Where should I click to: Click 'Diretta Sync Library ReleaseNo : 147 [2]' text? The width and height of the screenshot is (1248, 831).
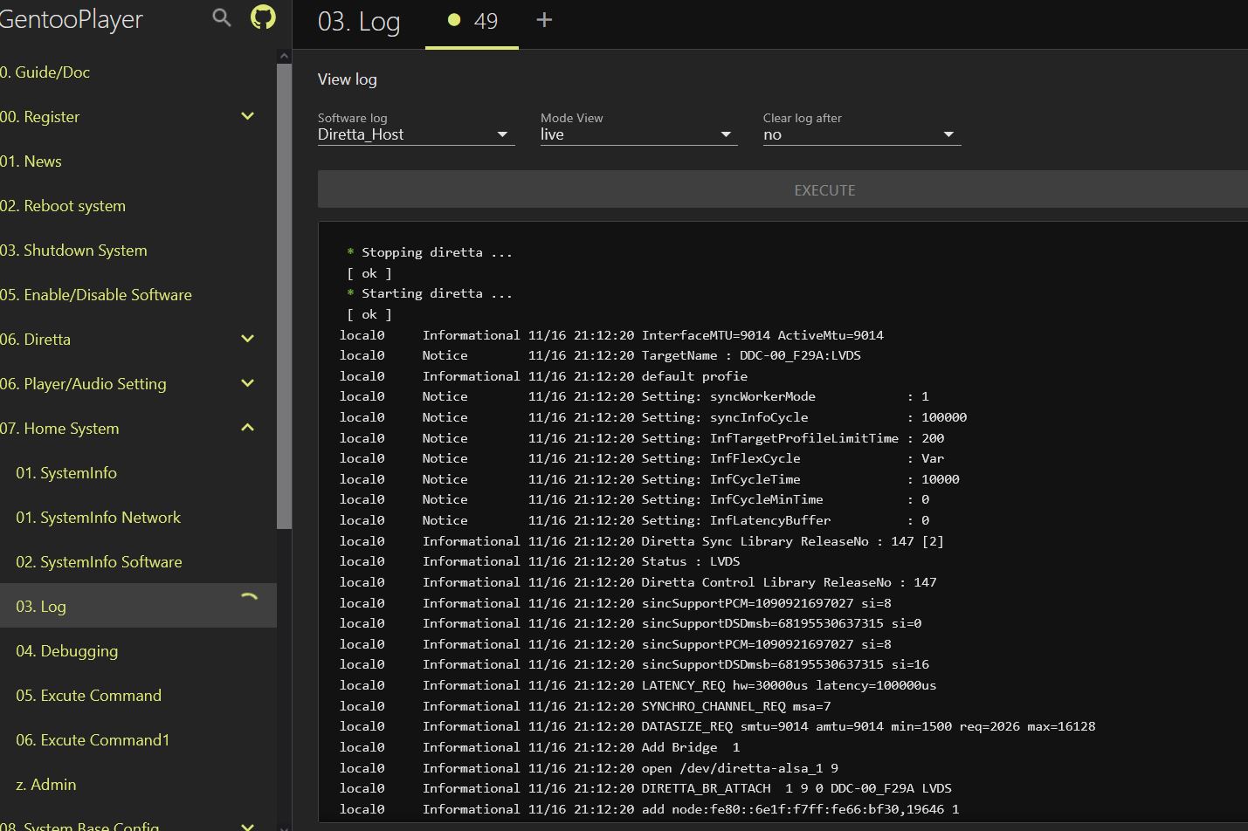coord(793,541)
